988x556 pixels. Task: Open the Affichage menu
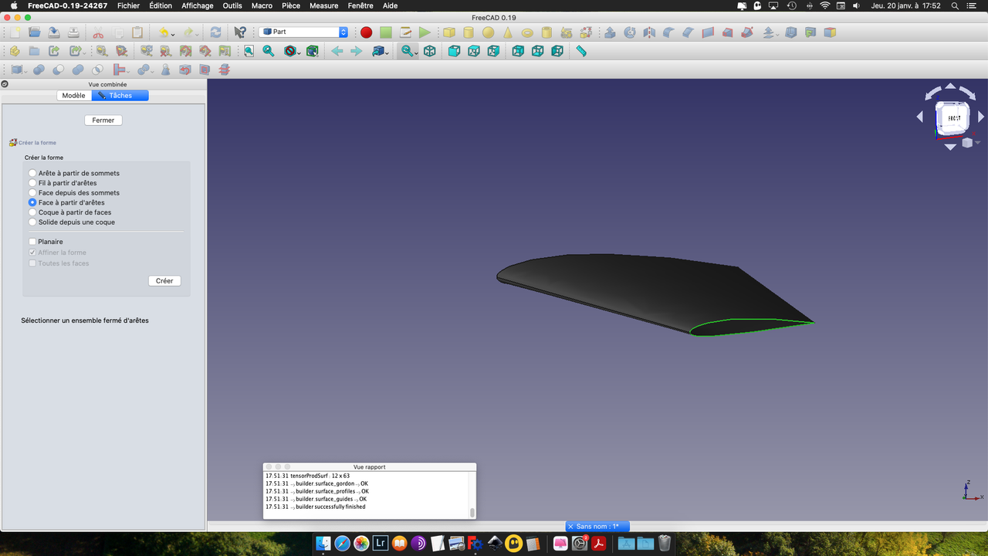tap(198, 5)
